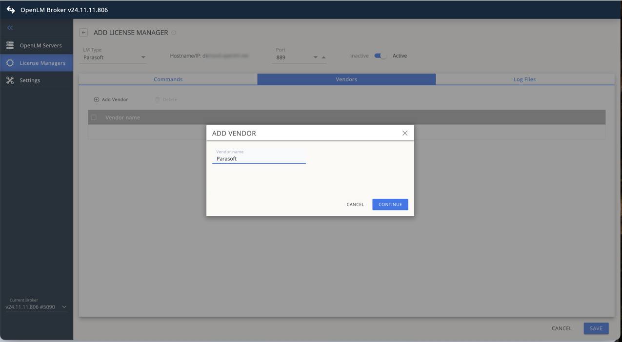
Task: Click the Vendor name input containing Parasoft
Action: point(259,158)
